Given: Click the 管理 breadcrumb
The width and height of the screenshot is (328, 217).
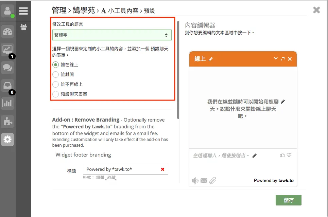Looking at the screenshot, I should [59, 10].
